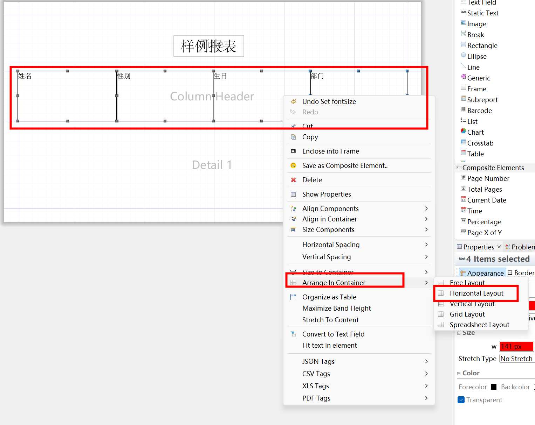The image size is (535, 425).
Task: Click Enclose into Frame option
Action: 330,151
